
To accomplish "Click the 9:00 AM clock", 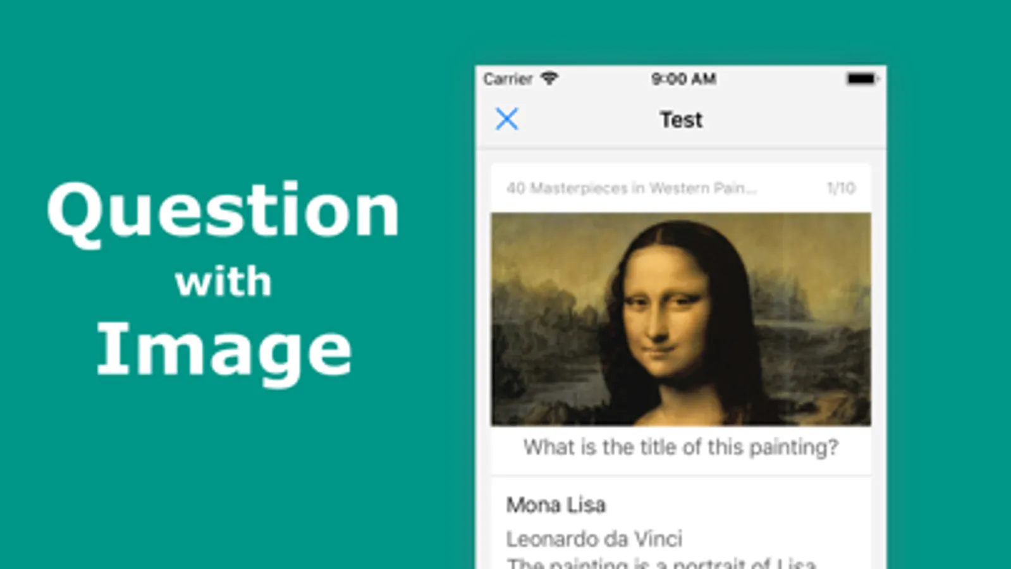I will [x=683, y=79].
